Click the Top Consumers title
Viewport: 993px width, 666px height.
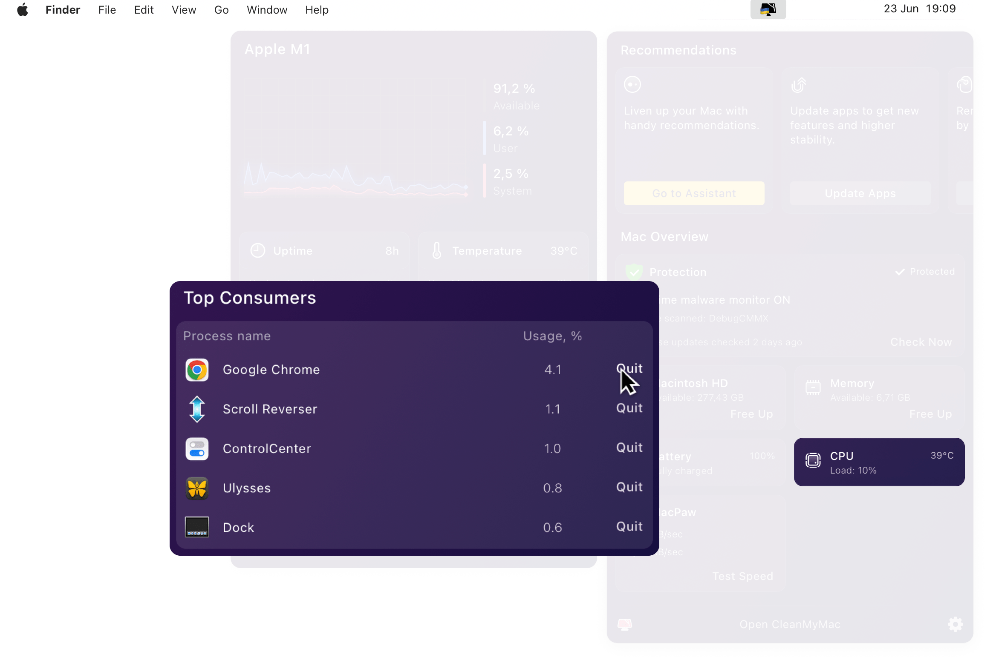[x=250, y=298]
